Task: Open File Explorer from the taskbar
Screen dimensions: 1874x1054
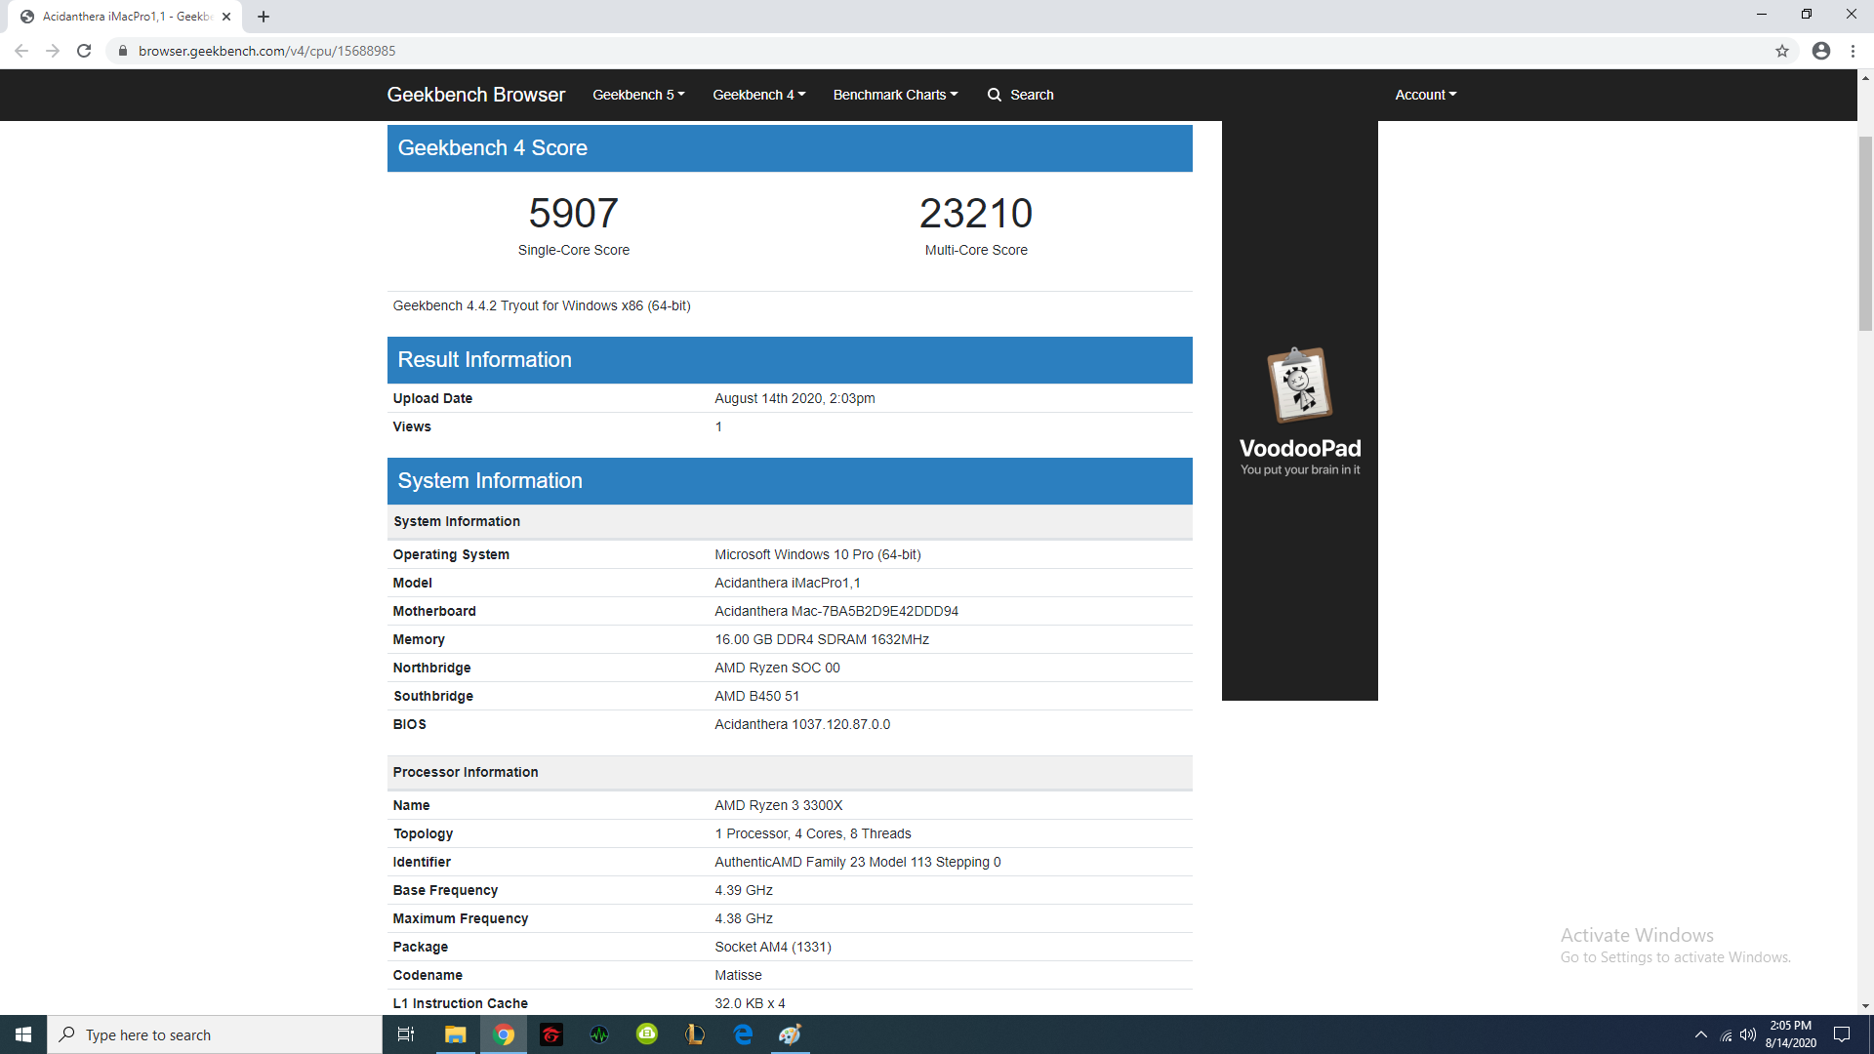Action: coord(456,1034)
